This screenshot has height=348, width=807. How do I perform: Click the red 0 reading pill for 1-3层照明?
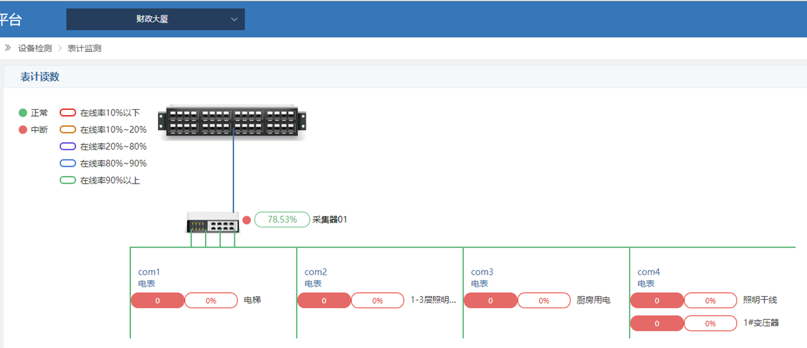[324, 300]
